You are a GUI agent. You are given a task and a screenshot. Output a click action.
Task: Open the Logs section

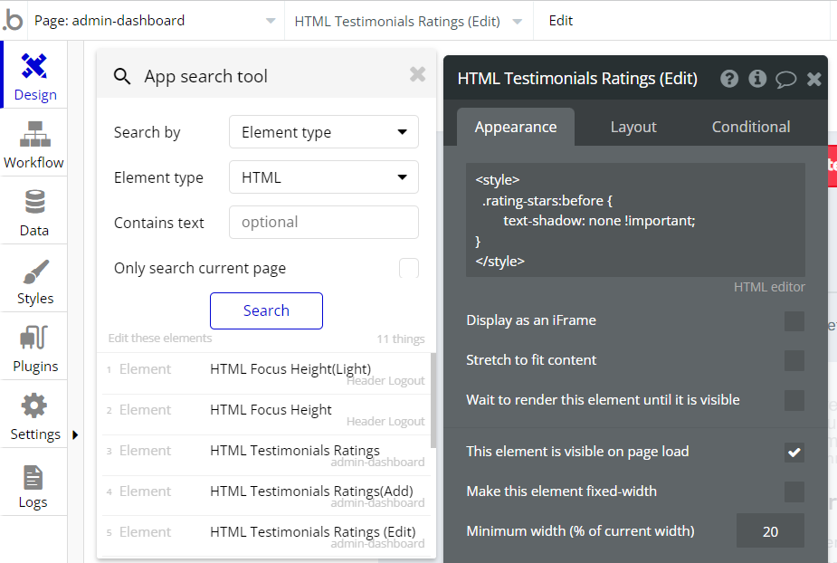(34, 483)
